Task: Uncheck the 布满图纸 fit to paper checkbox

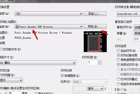Action: 62,76
